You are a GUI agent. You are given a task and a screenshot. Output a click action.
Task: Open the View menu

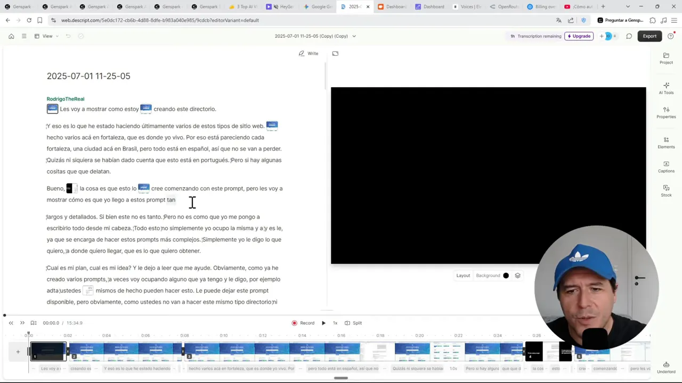pos(47,36)
